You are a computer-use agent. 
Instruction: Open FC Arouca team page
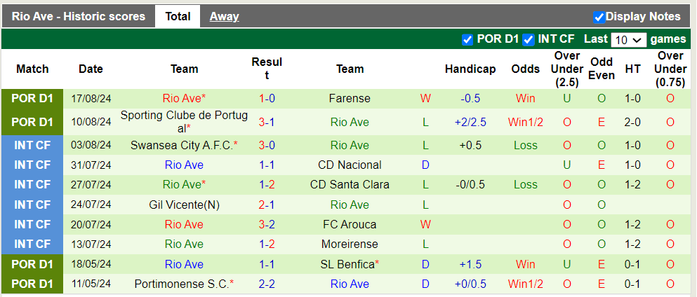(350, 225)
